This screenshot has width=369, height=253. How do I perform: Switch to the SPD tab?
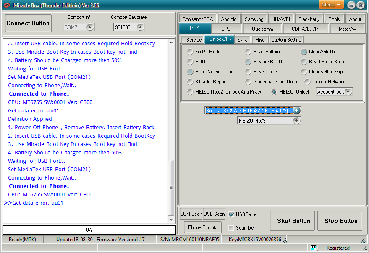[226, 29]
